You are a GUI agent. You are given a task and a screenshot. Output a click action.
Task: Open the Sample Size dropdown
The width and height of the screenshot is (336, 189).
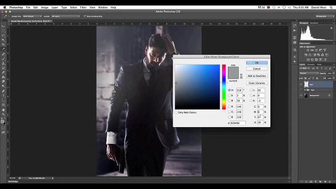pyautogui.click(x=32, y=16)
